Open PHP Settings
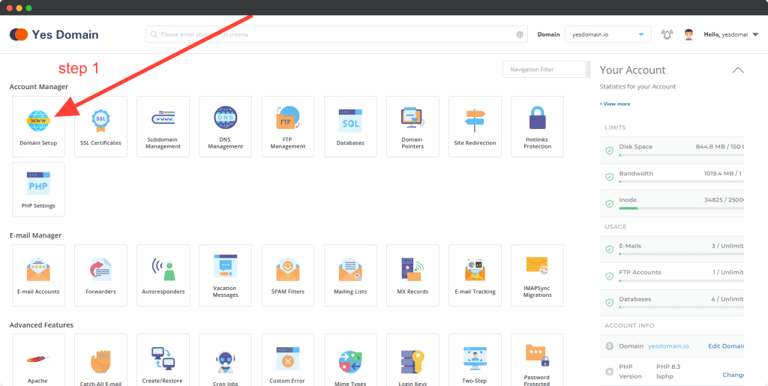 point(38,190)
